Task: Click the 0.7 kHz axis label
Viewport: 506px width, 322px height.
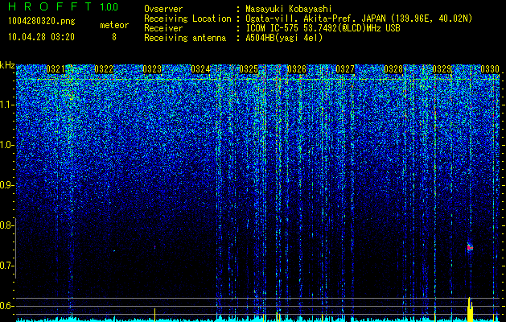Action: [7, 266]
